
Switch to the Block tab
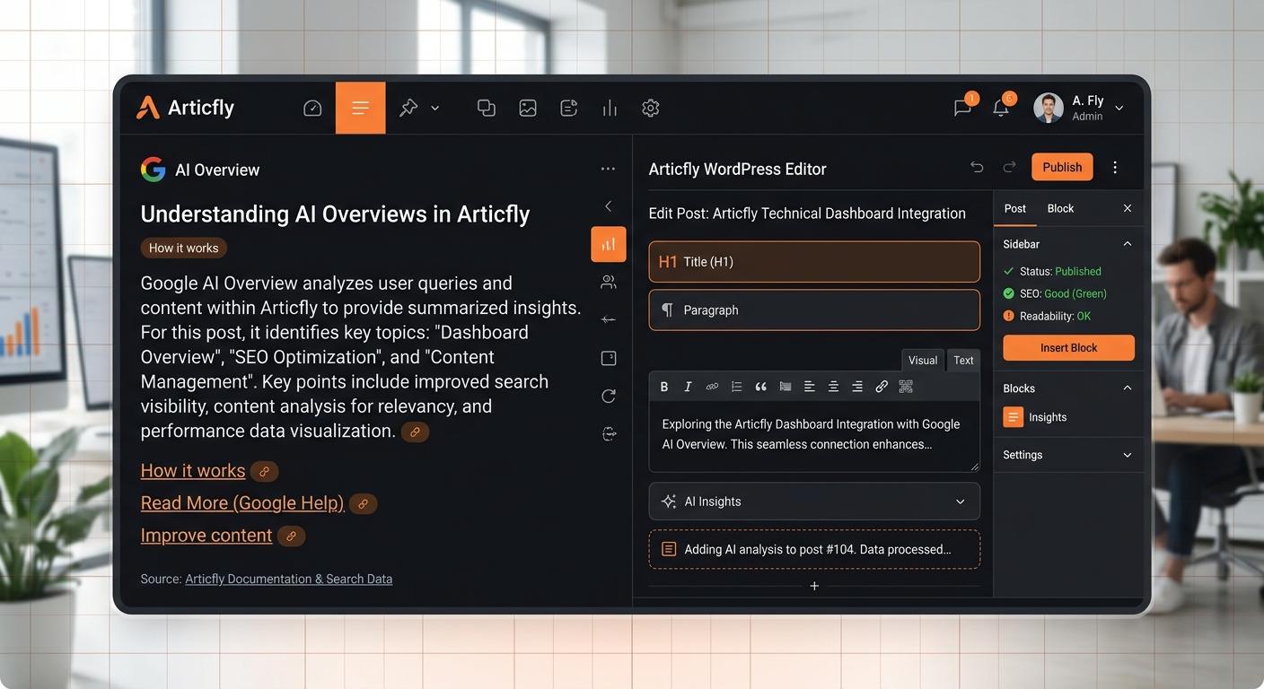pyautogui.click(x=1060, y=208)
